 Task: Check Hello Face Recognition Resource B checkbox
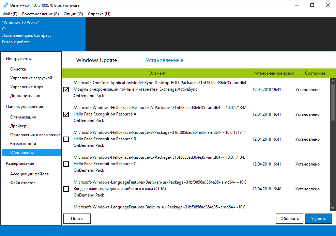[x=66, y=139]
